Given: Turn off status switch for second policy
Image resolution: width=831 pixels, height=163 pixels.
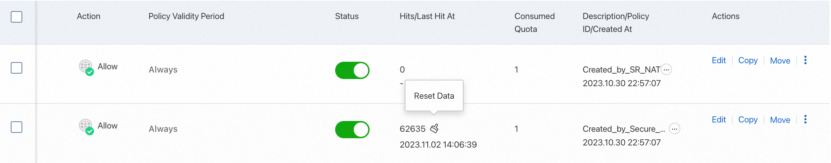Looking at the screenshot, I should click(352, 130).
